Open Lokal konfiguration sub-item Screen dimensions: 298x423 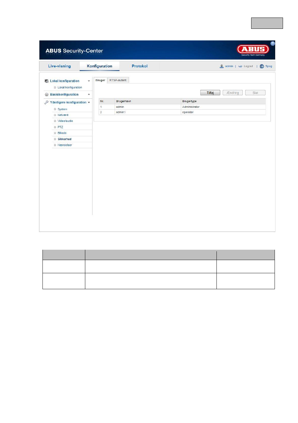[x=70, y=87]
